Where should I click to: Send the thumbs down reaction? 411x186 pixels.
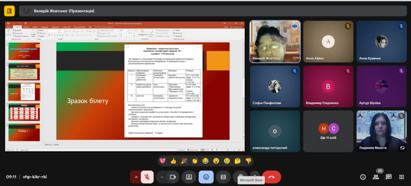coord(248,161)
